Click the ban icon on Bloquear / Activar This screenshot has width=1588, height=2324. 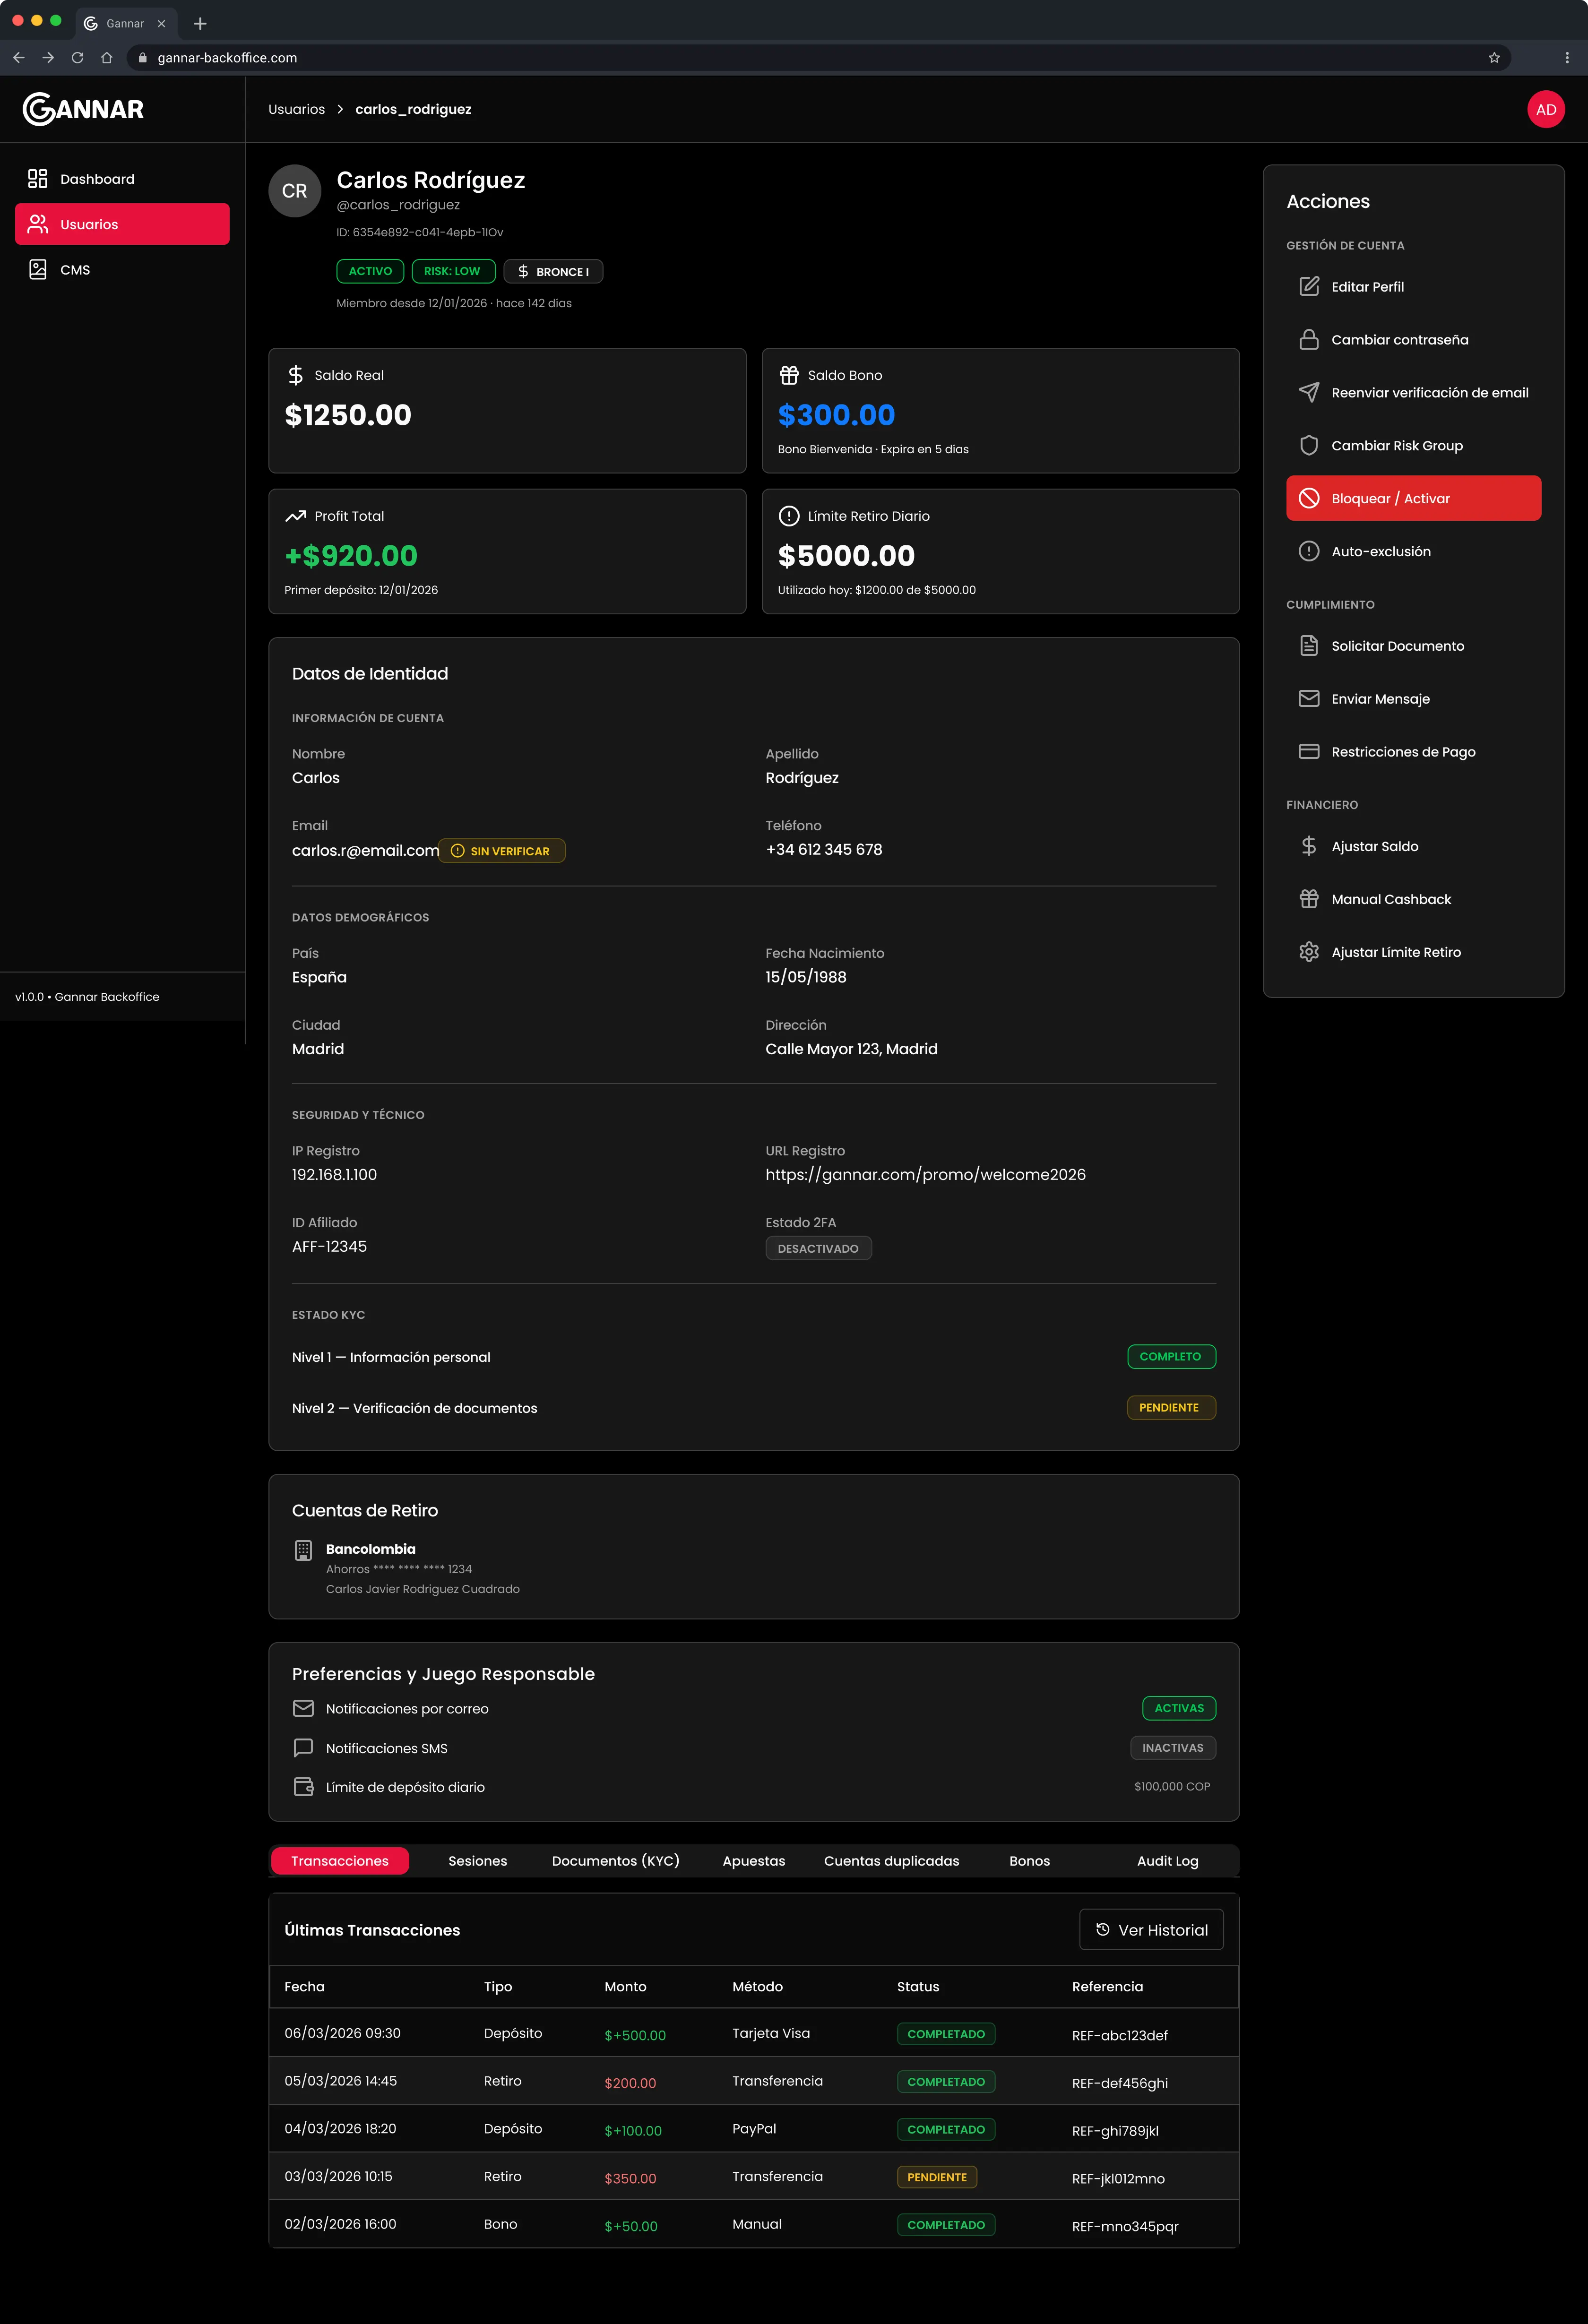click(1308, 499)
